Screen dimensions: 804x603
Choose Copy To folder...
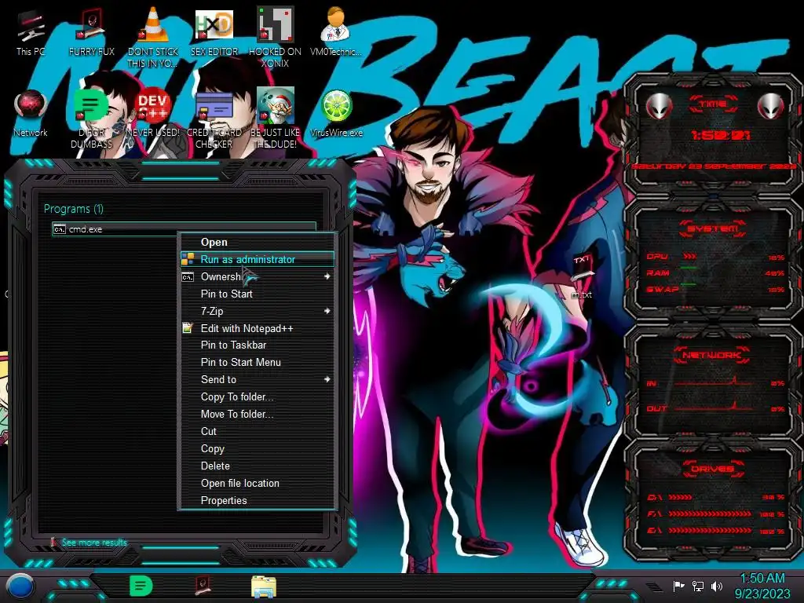[x=258, y=397]
